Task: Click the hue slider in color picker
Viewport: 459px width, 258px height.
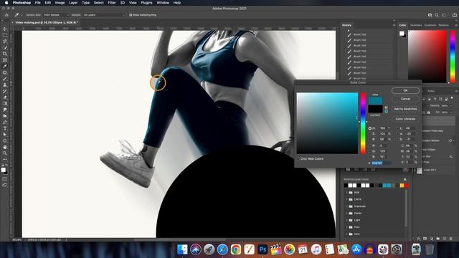Action: [364, 123]
